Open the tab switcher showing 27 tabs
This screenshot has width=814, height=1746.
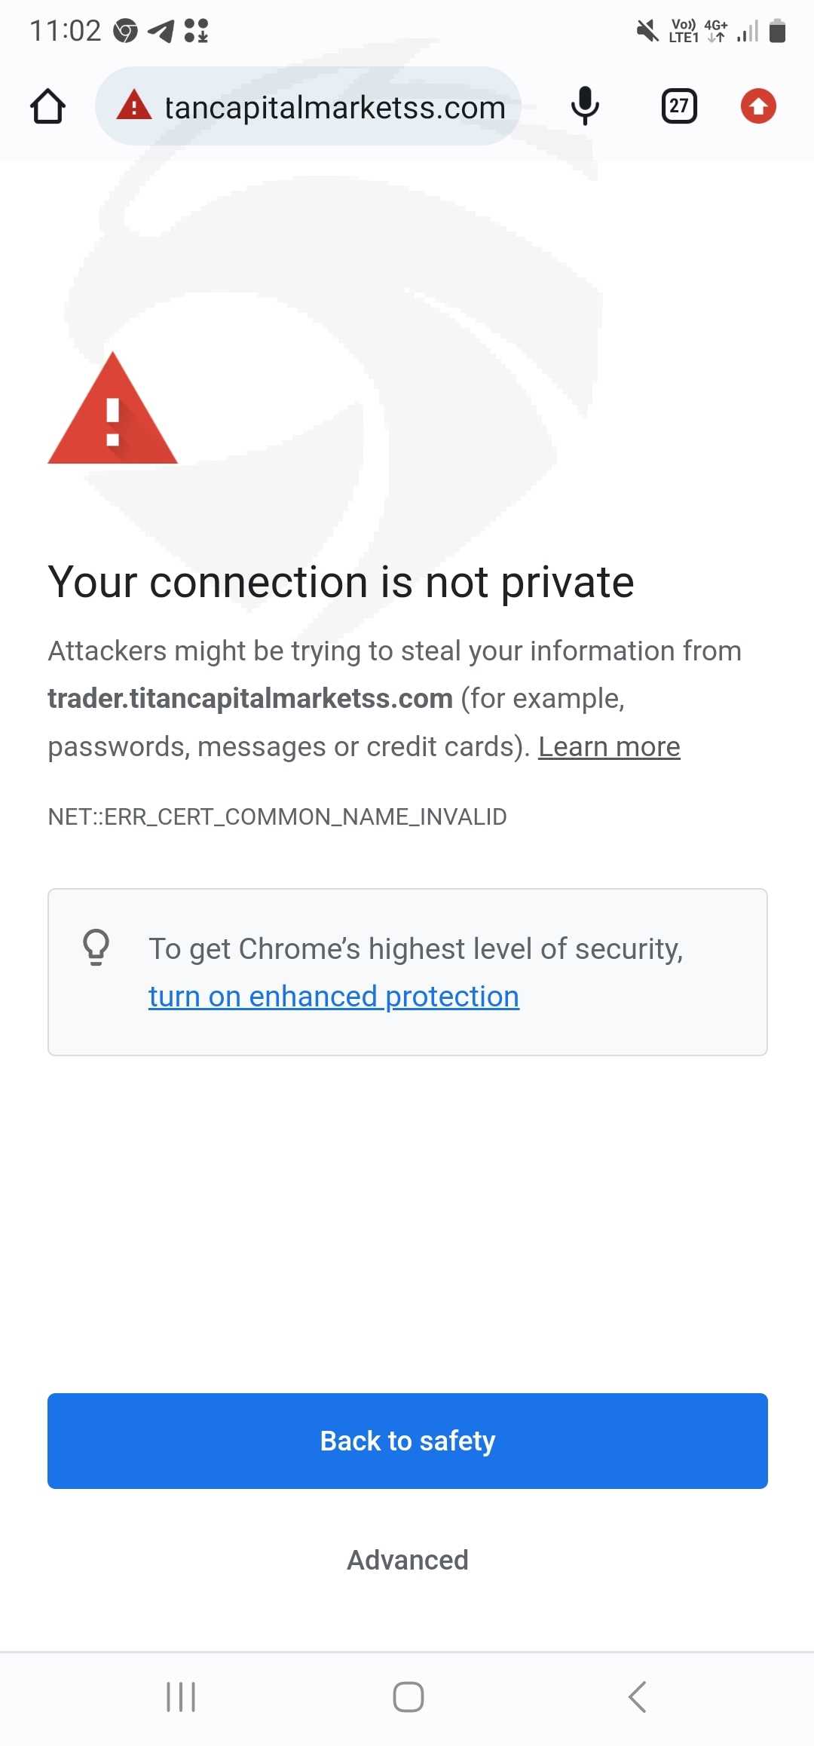click(679, 106)
